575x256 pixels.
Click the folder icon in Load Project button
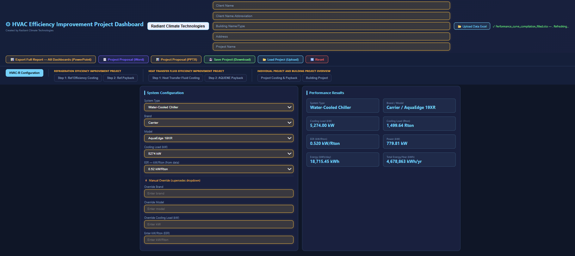[x=264, y=60]
